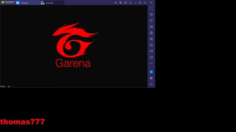Viewport: 236px width, 132px height.
Task: Show more sidebar tools via three dots
Action: pos(151,63)
